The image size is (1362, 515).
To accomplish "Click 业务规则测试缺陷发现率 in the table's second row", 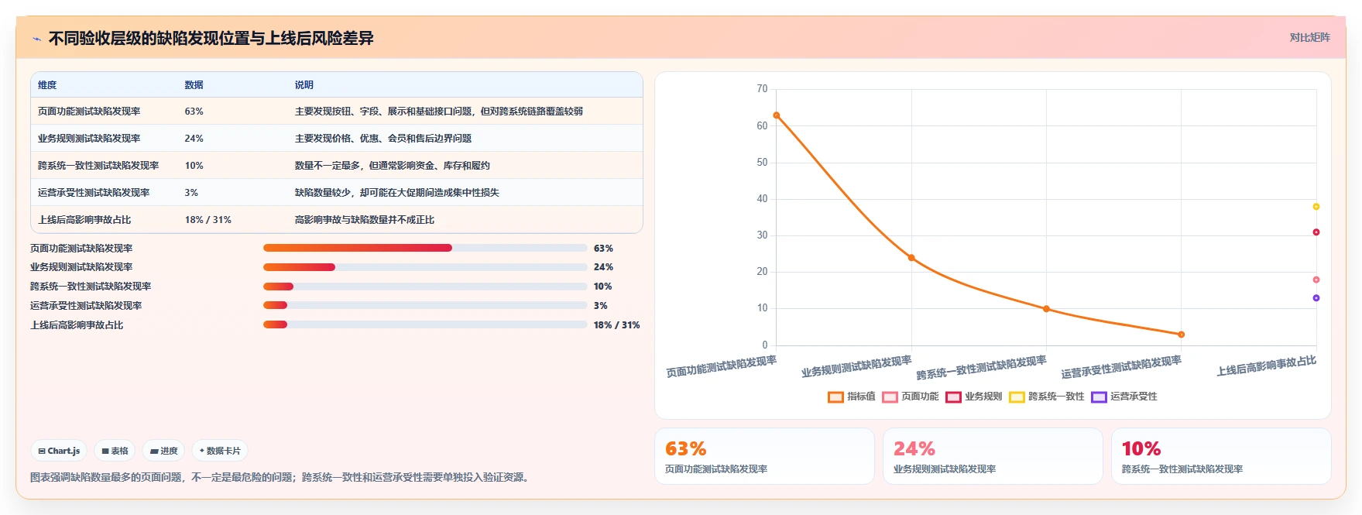I will (89, 139).
